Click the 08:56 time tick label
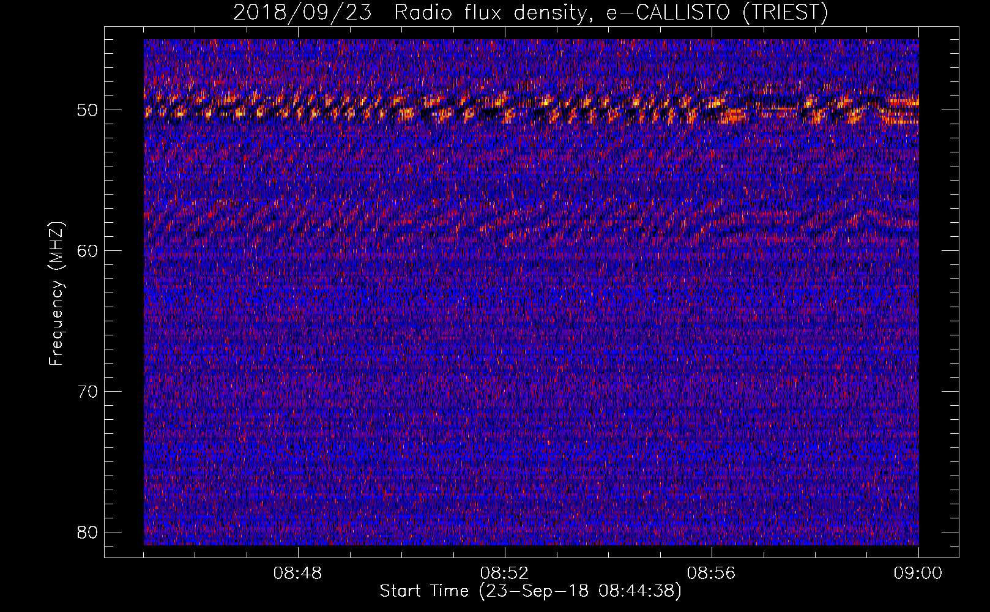The width and height of the screenshot is (990, 612). [x=712, y=573]
